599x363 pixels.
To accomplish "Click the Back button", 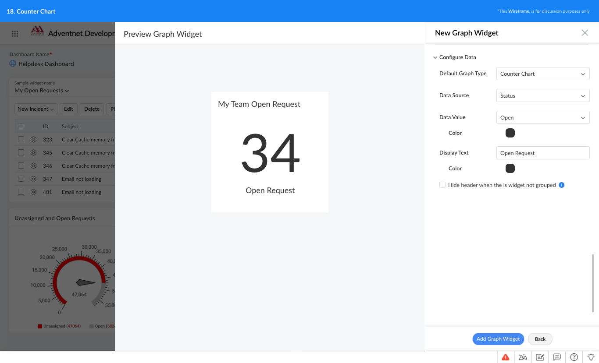I will pyautogui.click(x=540, y=339).
